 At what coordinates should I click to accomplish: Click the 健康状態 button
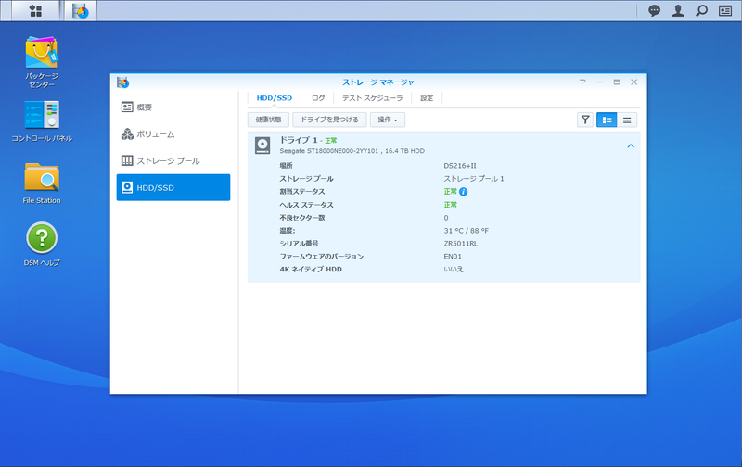tap(268, 120)
